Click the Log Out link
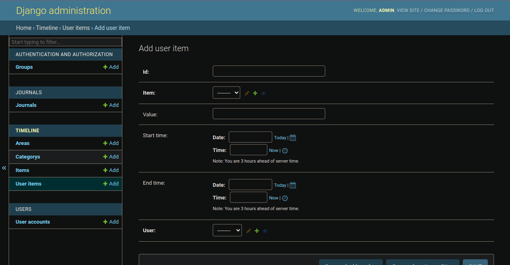 pos(484,10)
